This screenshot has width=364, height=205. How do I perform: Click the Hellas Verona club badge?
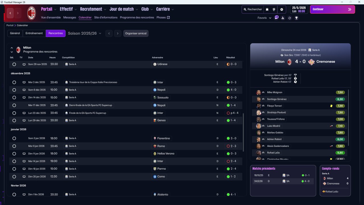(155, 154)
